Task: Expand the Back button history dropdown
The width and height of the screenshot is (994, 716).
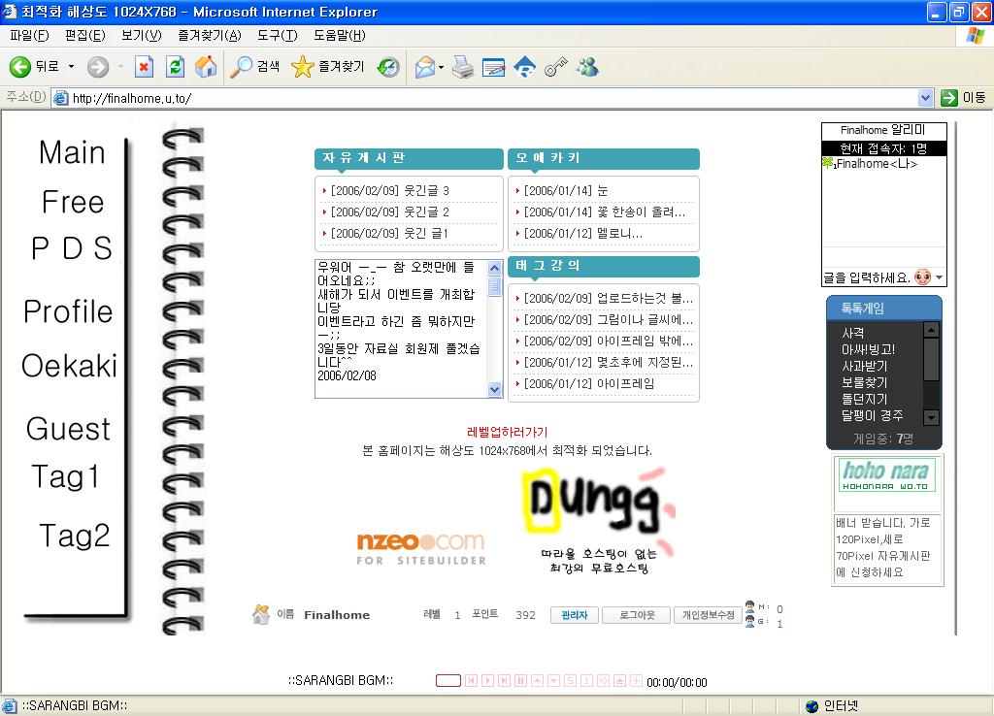Action: [71, 67]
